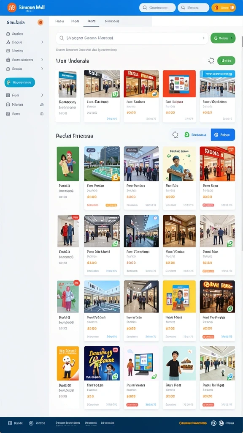Select the underlined active third tab

(x=91, y=21)
